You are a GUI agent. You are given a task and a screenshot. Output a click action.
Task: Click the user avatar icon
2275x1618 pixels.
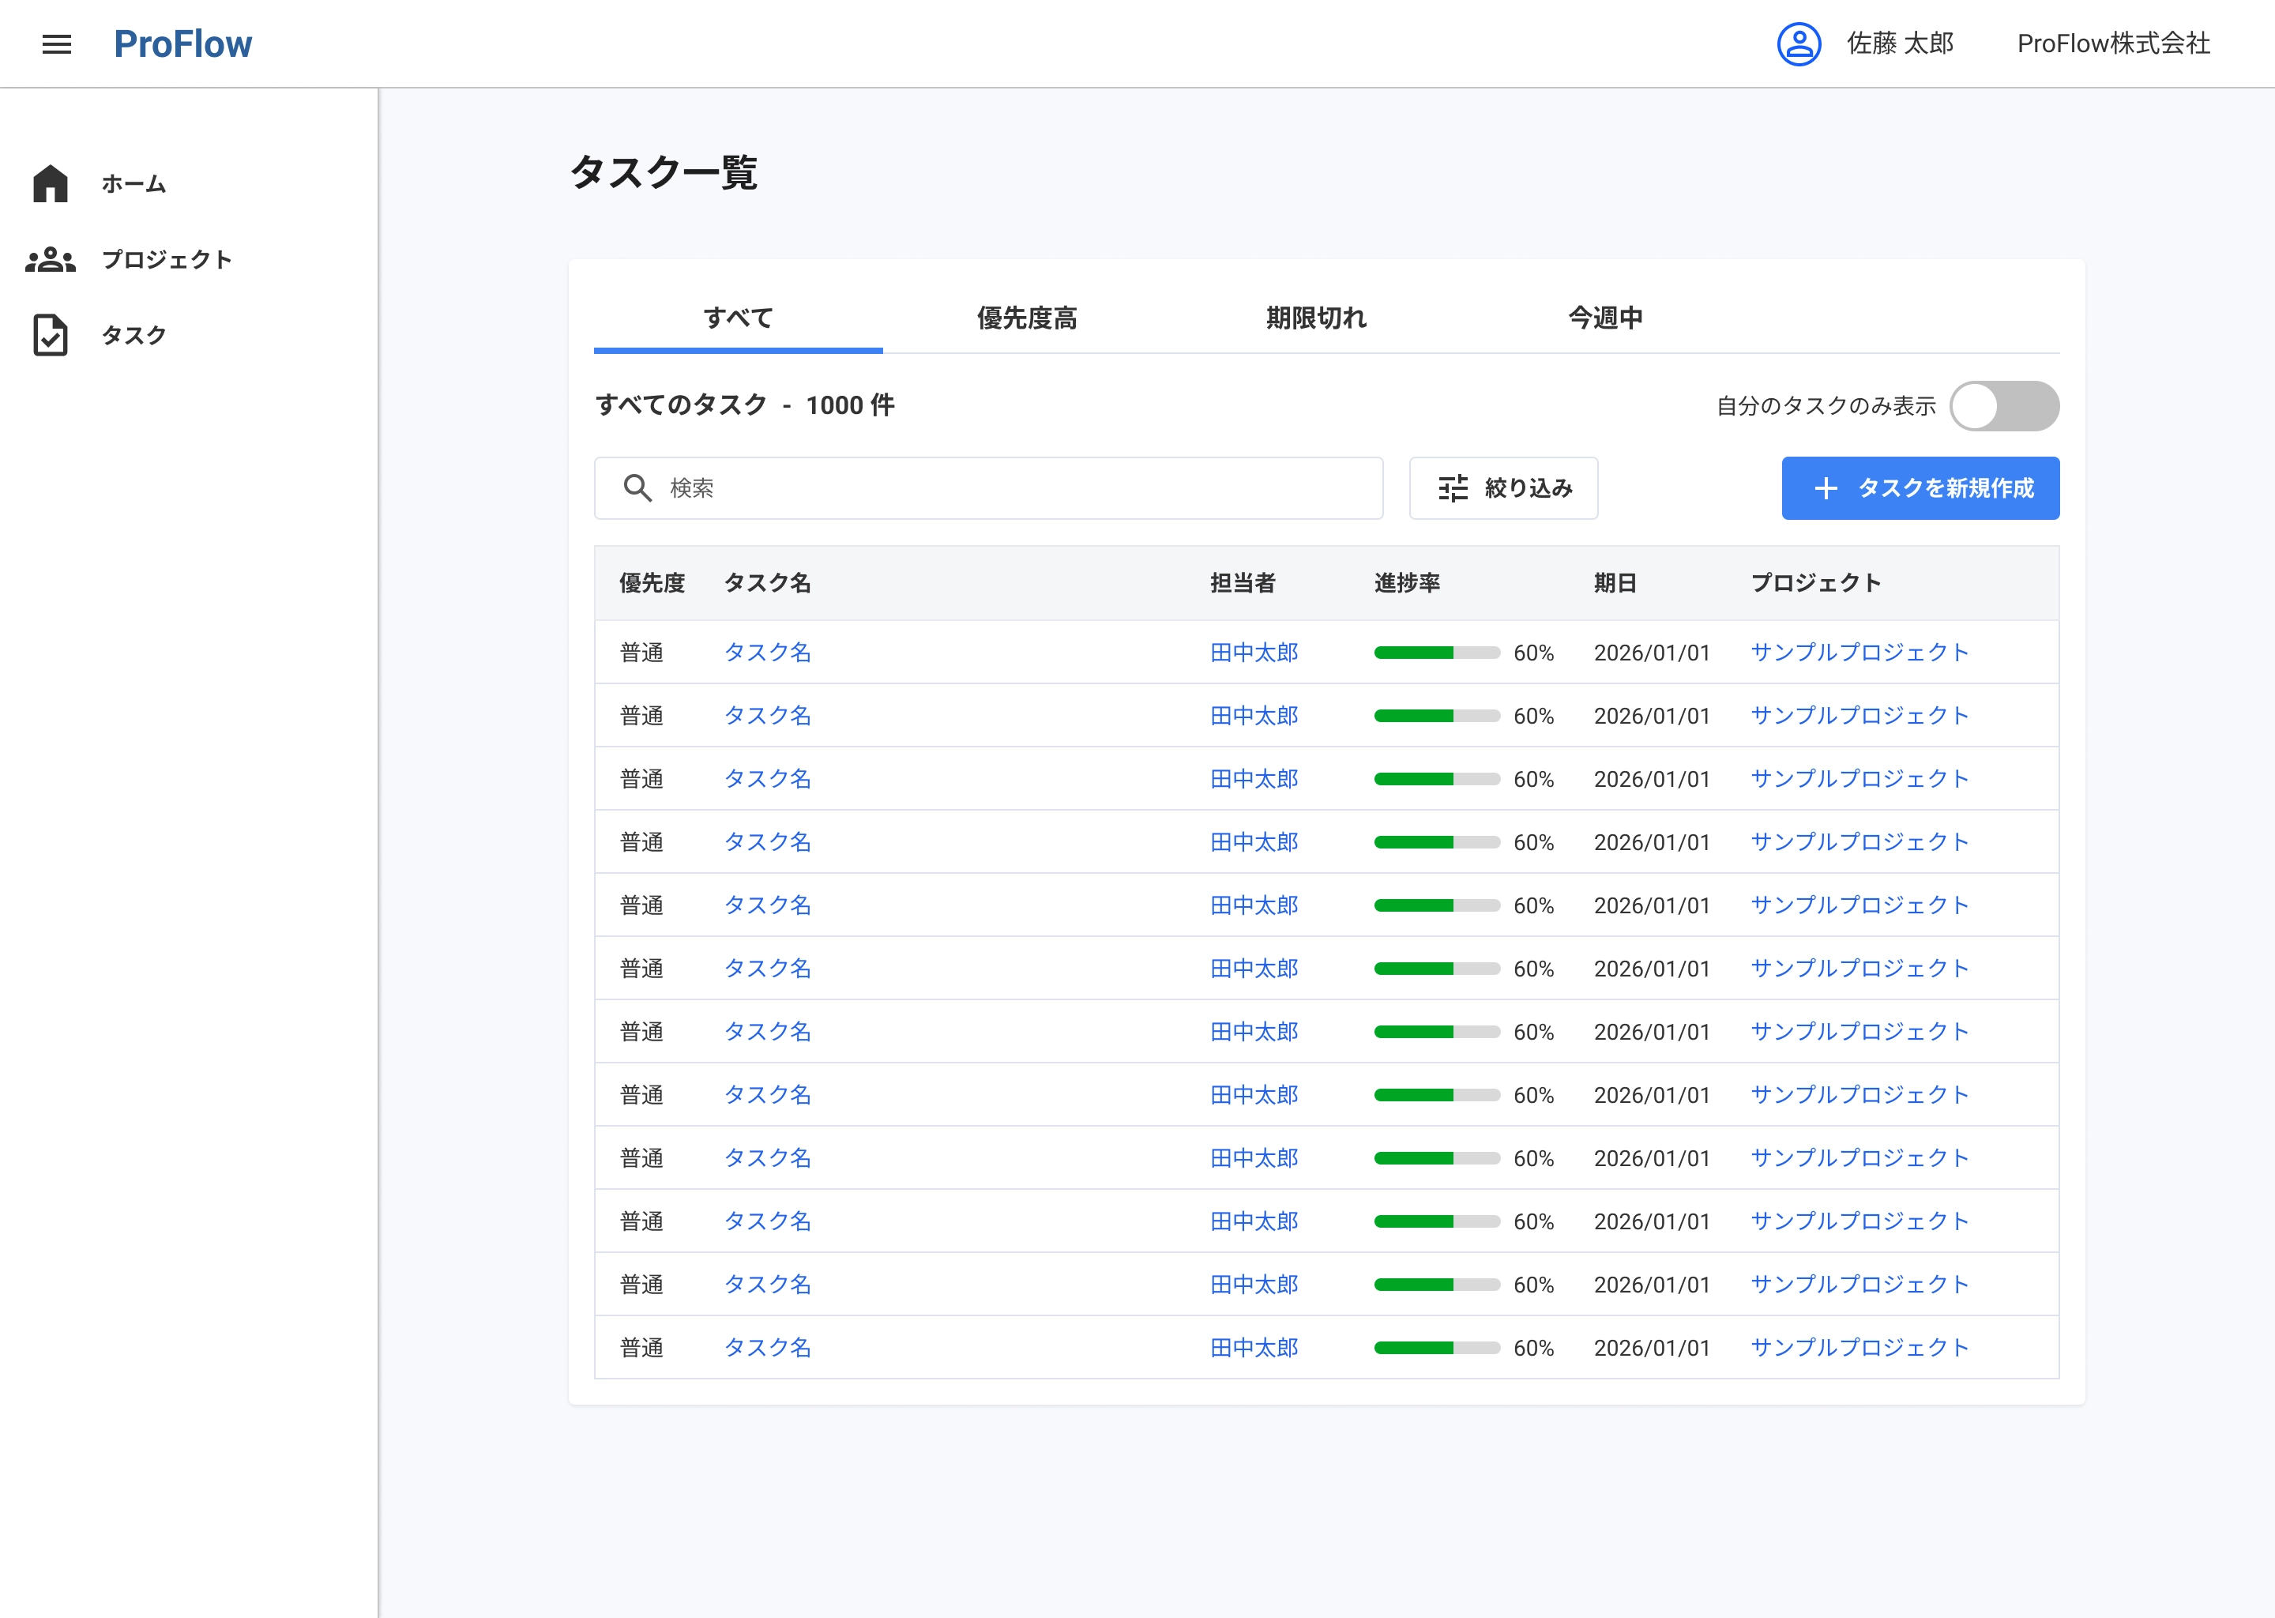pos(1799,43)
